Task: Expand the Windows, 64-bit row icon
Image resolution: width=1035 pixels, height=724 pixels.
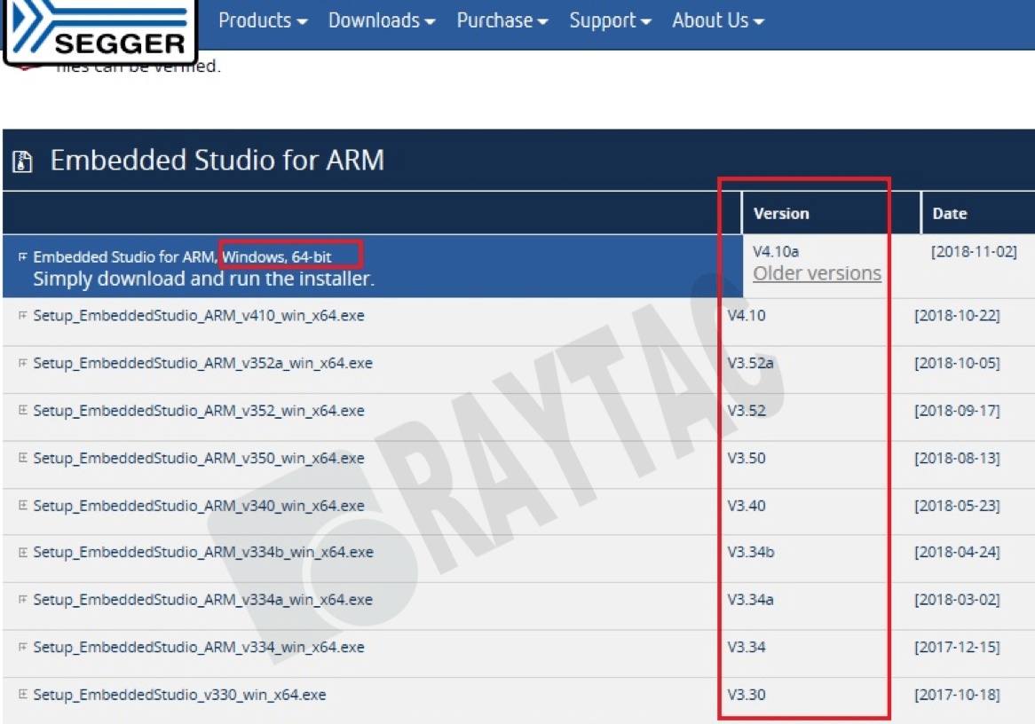Action: tap(22, 256)
